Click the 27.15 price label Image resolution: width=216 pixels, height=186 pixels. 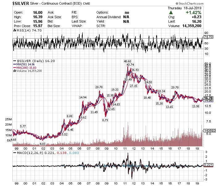134,86
